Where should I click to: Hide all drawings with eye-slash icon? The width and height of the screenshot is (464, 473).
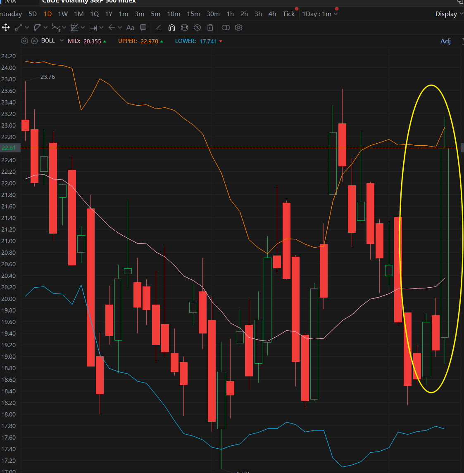197,28
